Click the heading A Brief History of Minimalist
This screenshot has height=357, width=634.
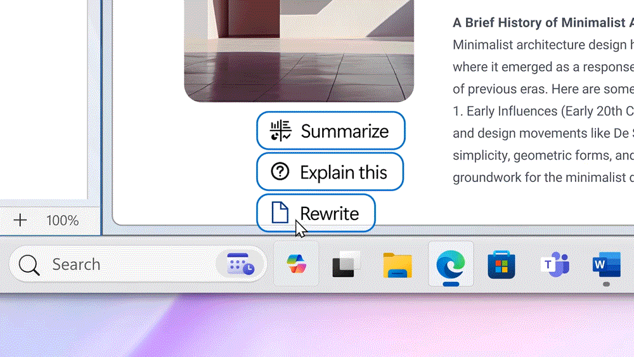[x=543, y=23]
